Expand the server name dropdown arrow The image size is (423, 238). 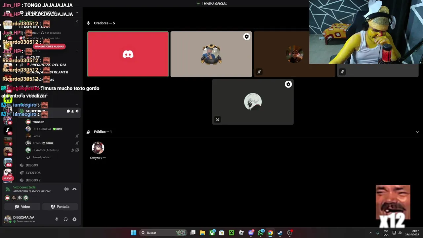click(x=77, y=13)
